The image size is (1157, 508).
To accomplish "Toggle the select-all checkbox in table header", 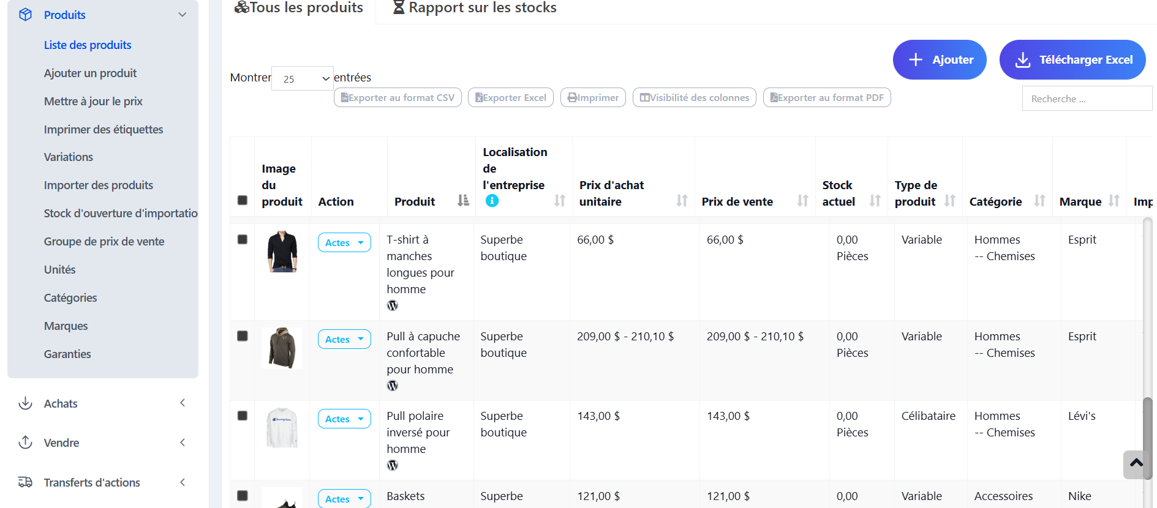I will 243,201.
